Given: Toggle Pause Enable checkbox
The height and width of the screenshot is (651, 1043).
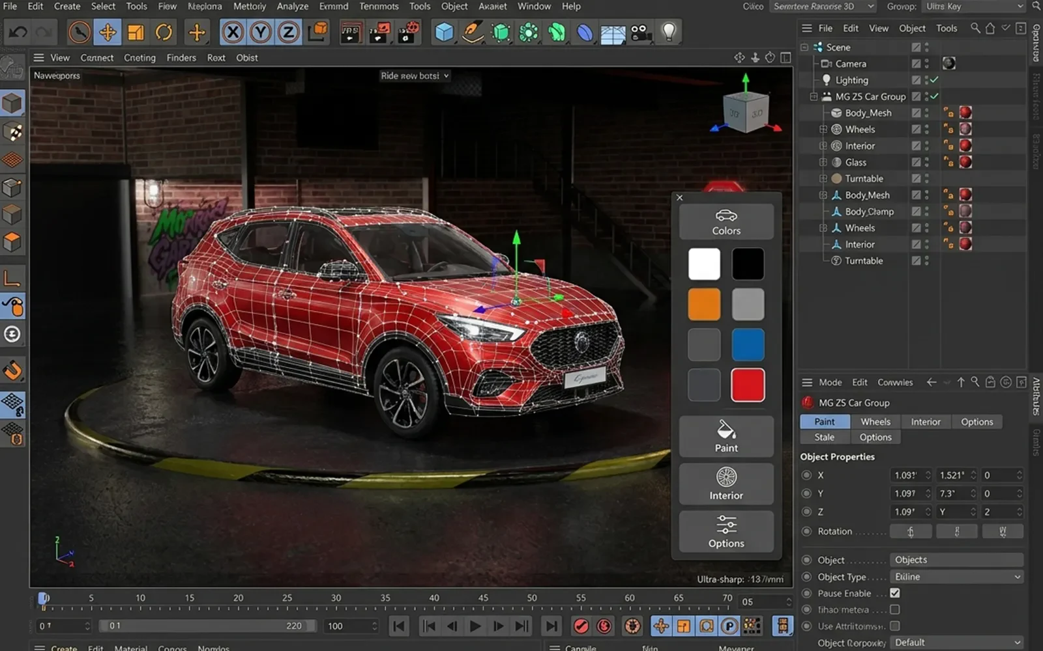Looking at the screenshot, I should coord(895,593).
